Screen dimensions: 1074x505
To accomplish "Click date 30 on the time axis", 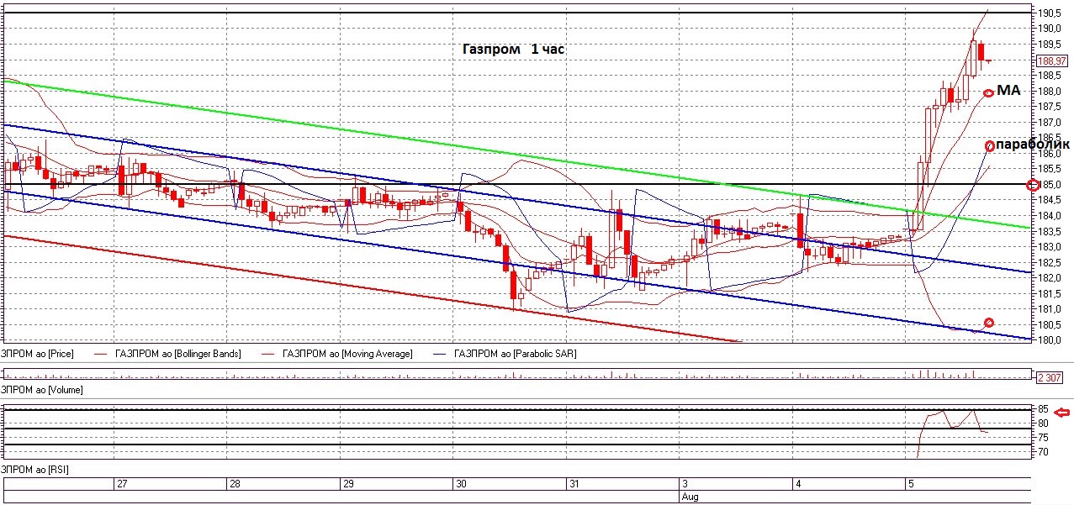I will pos(460,485).
